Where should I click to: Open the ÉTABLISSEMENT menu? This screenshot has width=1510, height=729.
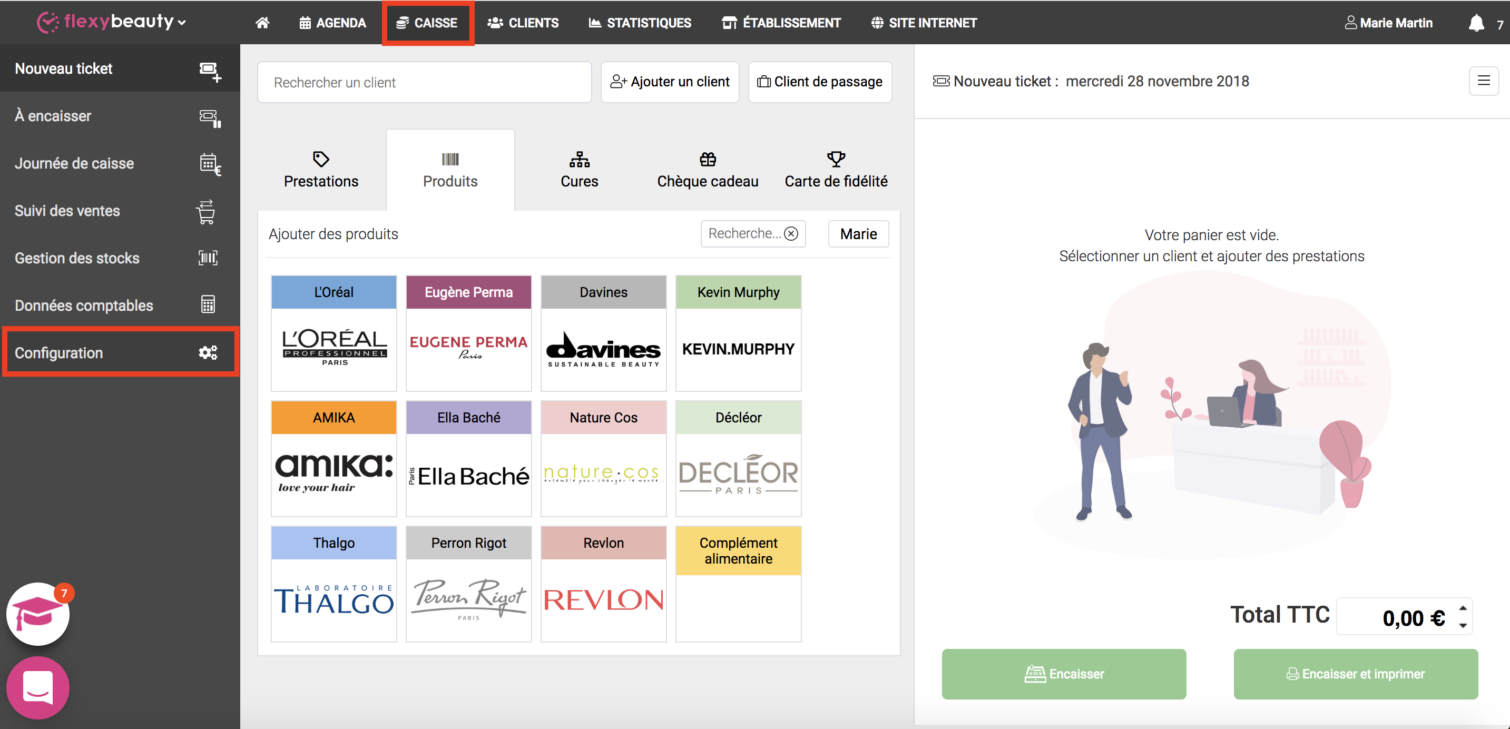tap(781, 23)
